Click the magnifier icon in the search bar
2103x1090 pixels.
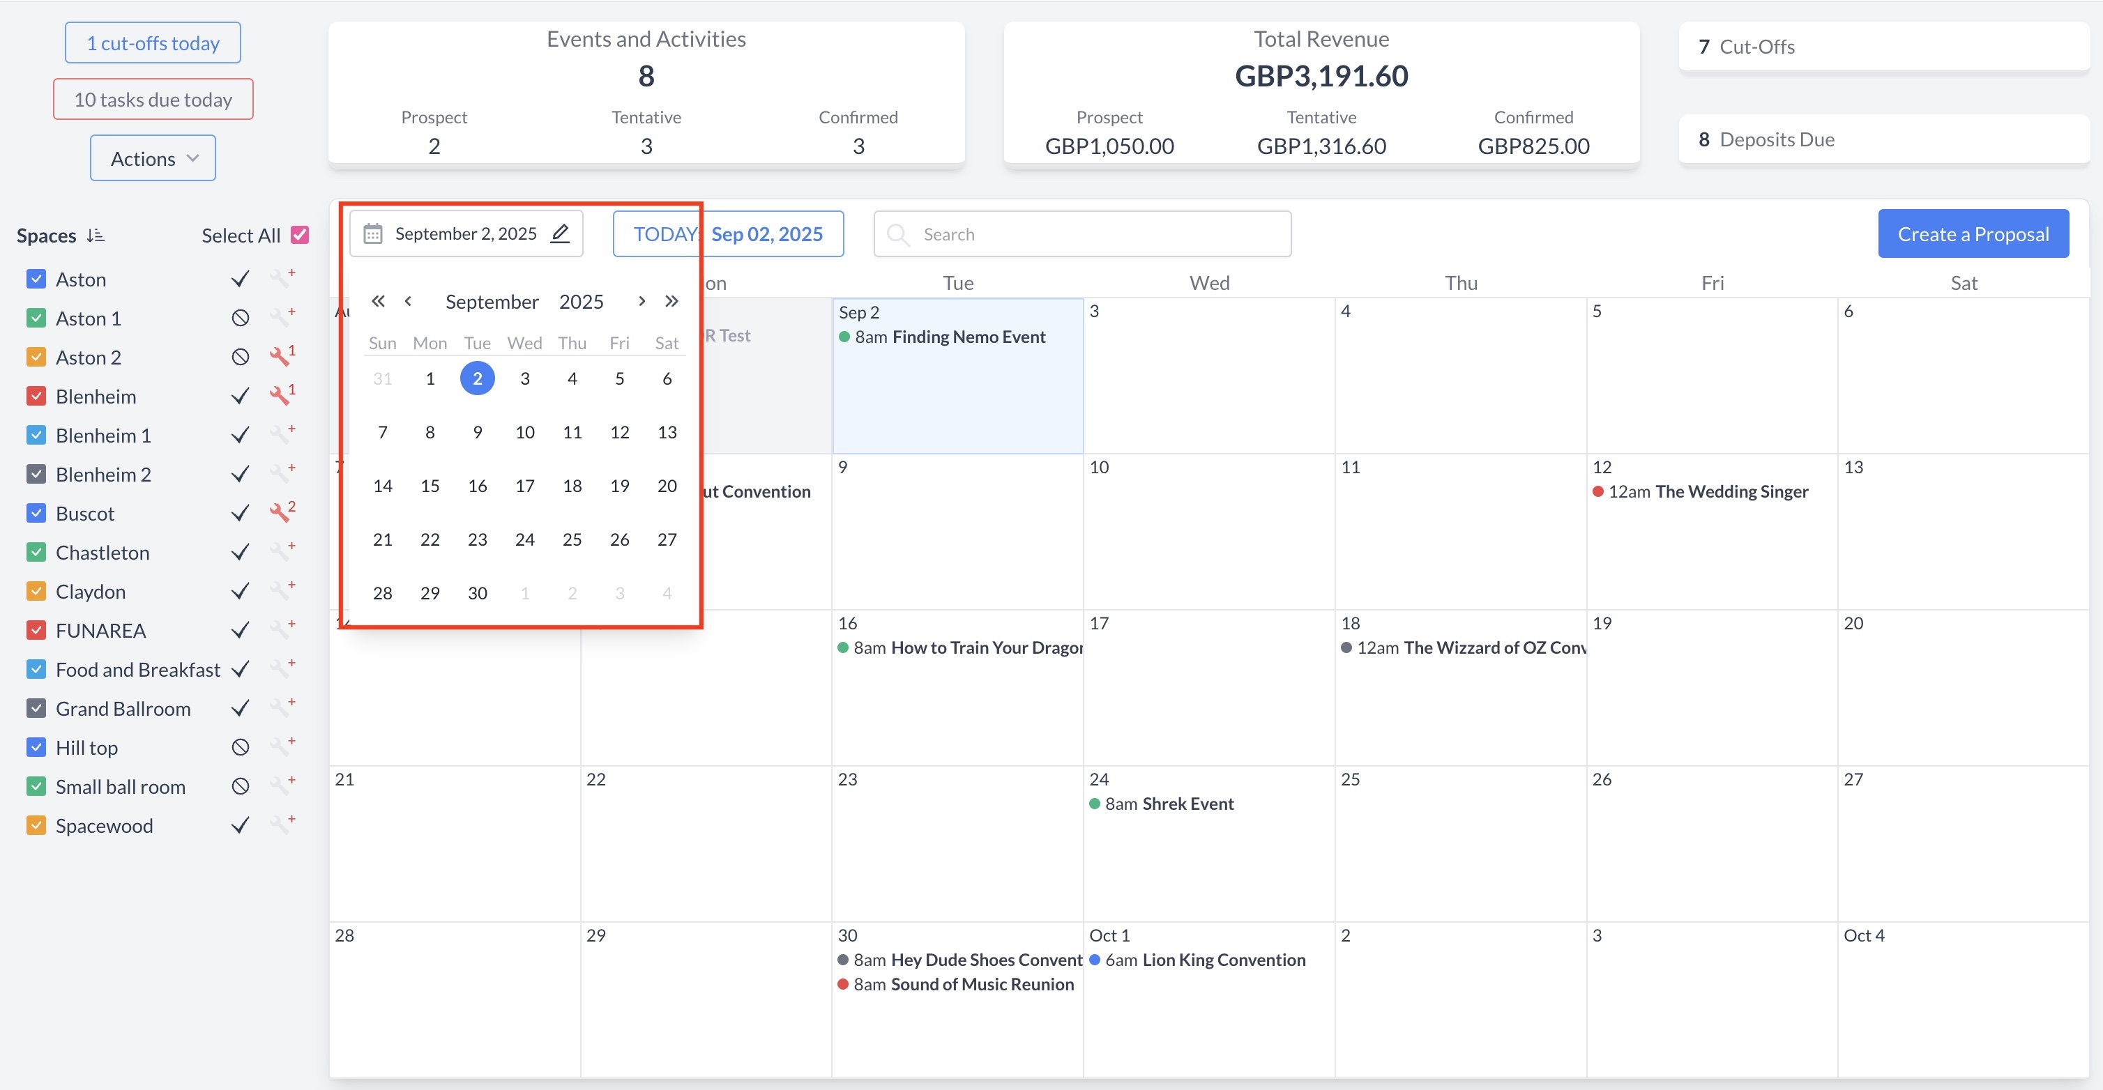(898, 234)
